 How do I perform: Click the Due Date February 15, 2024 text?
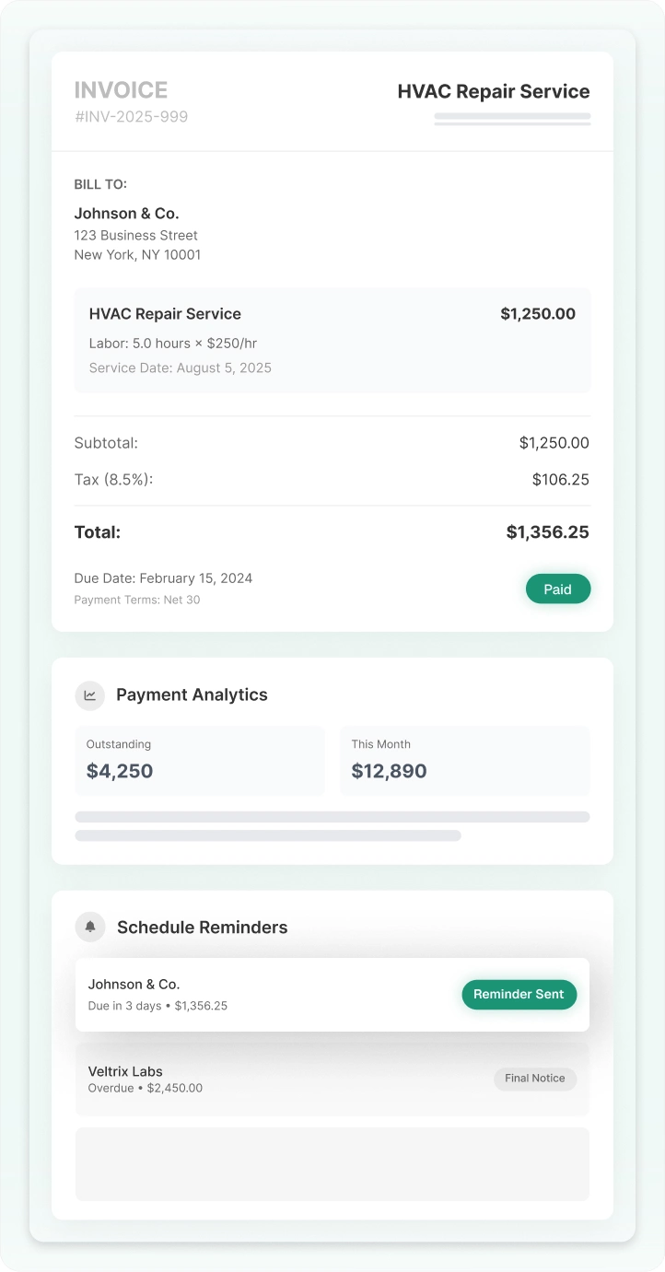(x=163, y=578)
